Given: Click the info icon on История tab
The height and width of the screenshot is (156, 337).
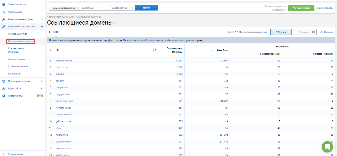Looking at the screenshot, I should (x=313, y=32).
